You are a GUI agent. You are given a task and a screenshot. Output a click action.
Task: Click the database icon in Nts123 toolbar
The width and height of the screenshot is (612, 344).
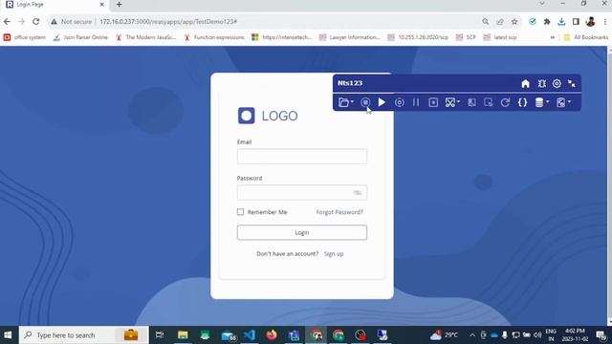539,102
